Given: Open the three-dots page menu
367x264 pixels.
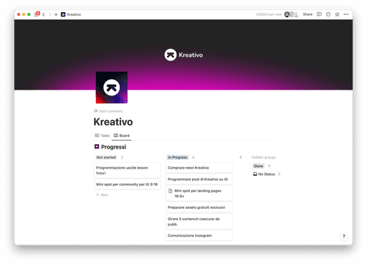Looking at the screenshot, I should (346, 14).
